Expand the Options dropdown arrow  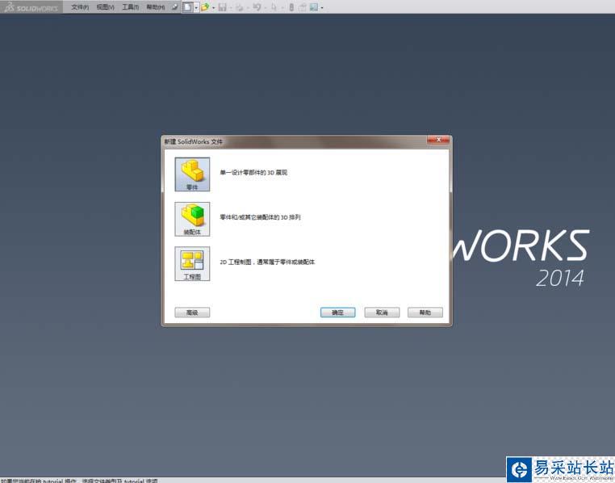[322, 8]
